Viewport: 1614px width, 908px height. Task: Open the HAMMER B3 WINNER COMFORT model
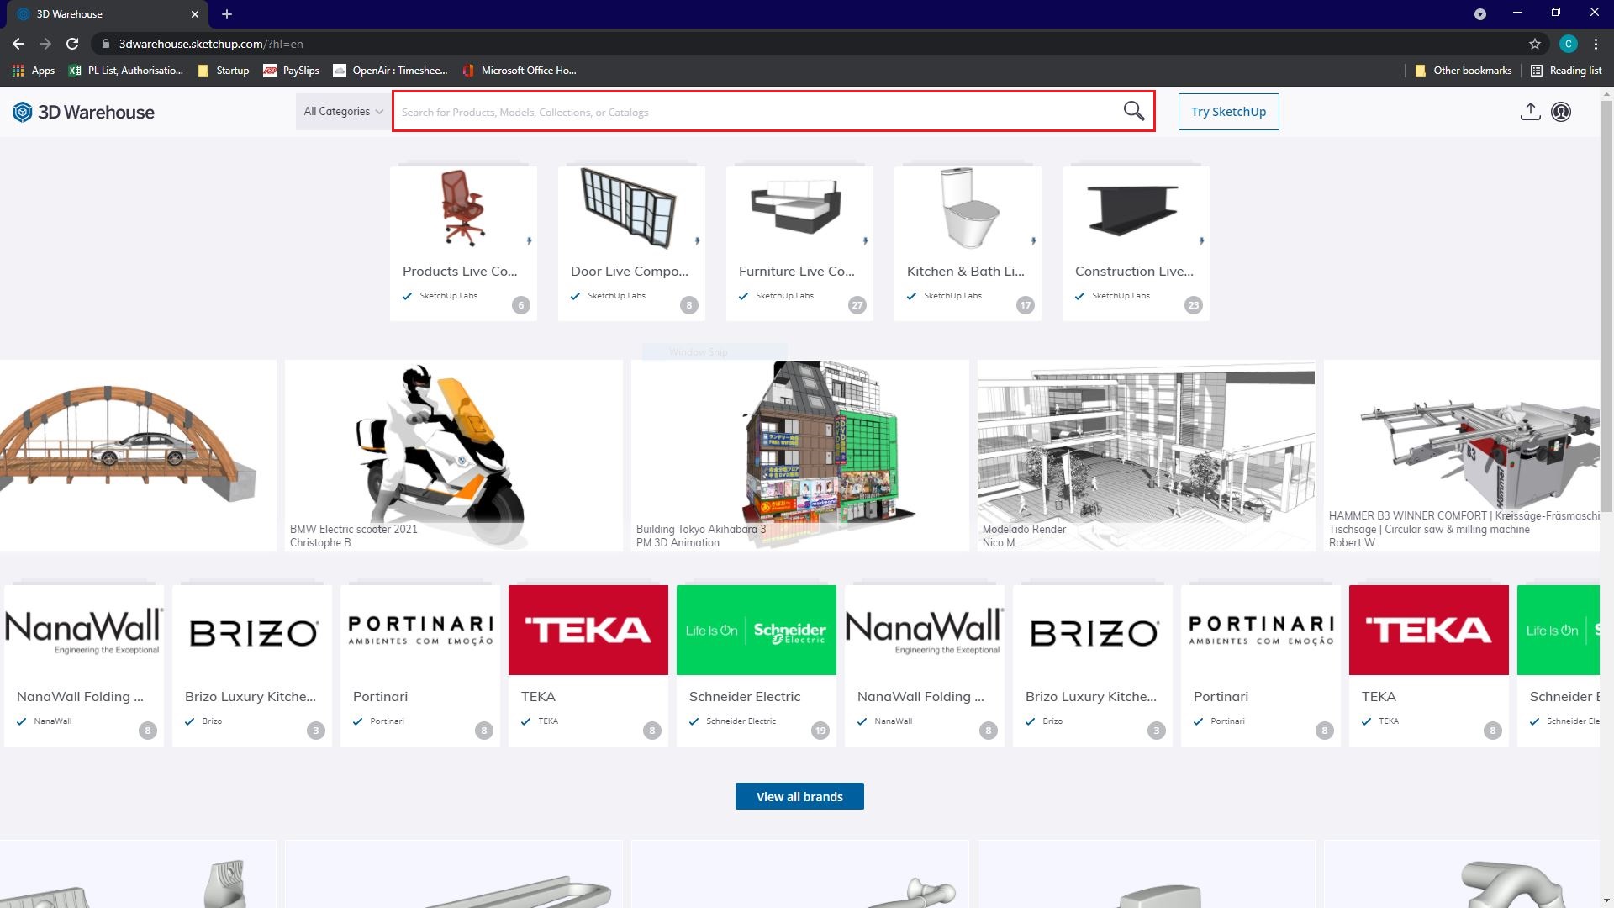click(1462, 456)
